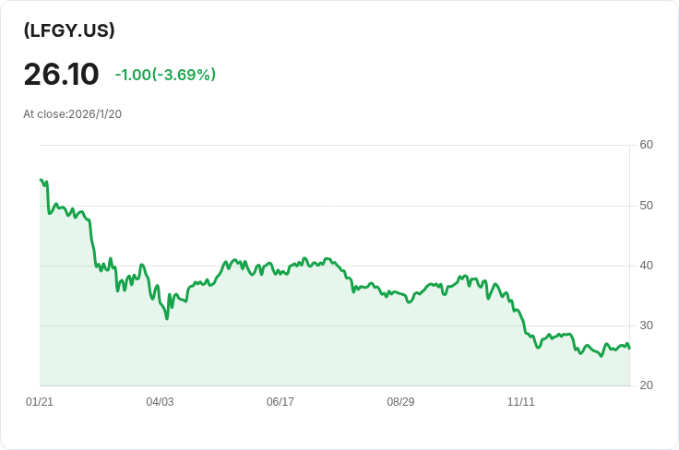Click the price line directly above 08/29

400,294
